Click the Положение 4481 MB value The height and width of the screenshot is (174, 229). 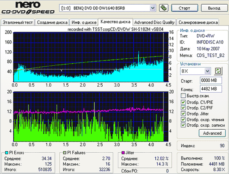point(216,164)
